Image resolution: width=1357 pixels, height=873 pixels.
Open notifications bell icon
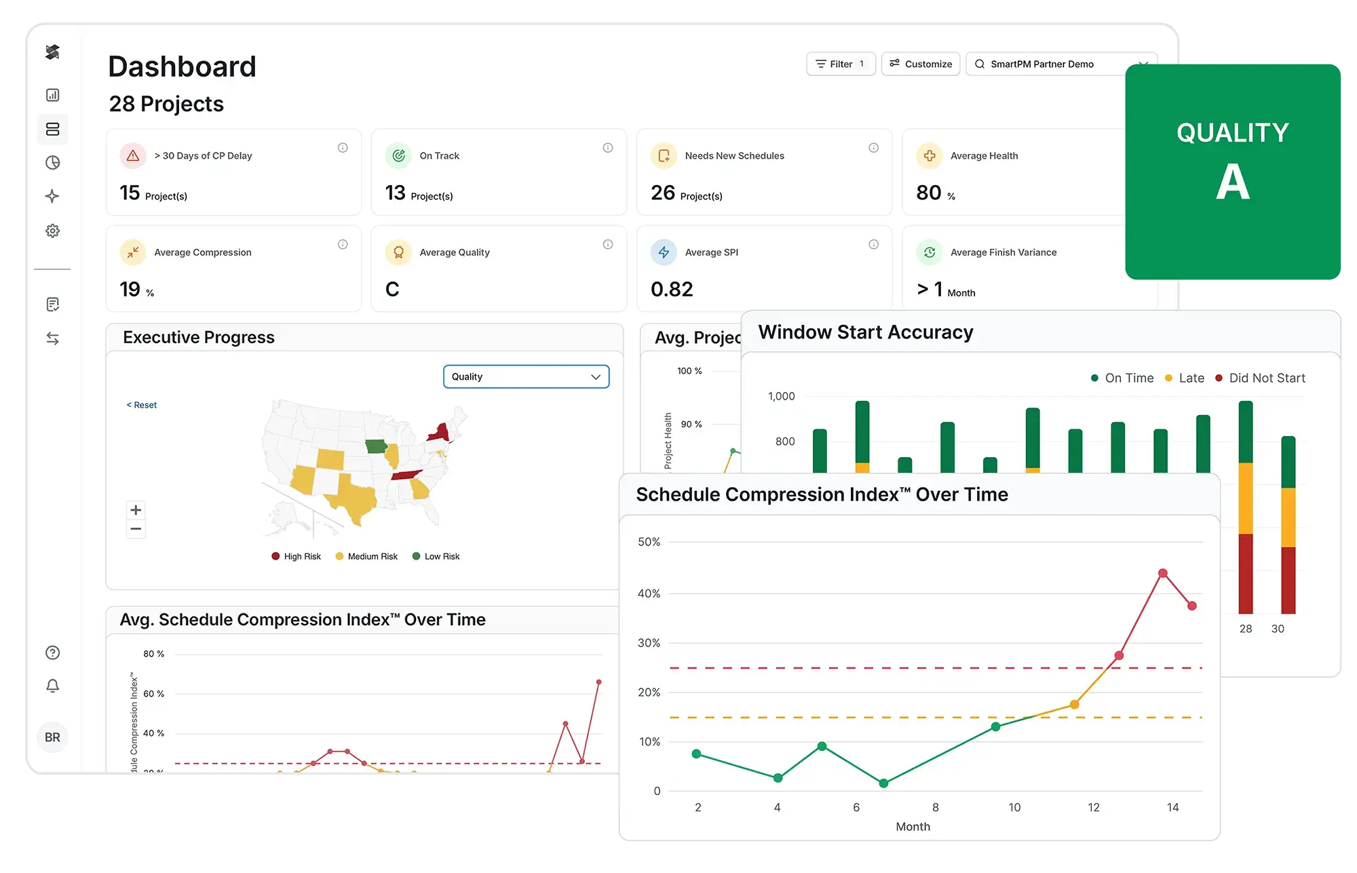tap(52, 686)
